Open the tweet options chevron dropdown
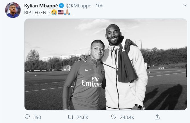Viewport: 190px width, 123px height. coord(184,6)
